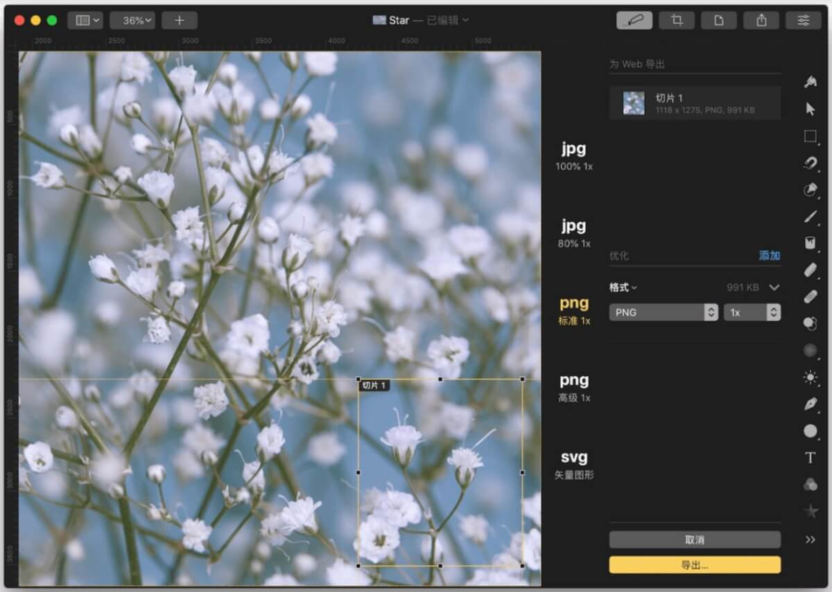The image size is (832, 592).
Task: Click the 991 KB file size text
Action: pyautogui.click(x=743, y=287)
